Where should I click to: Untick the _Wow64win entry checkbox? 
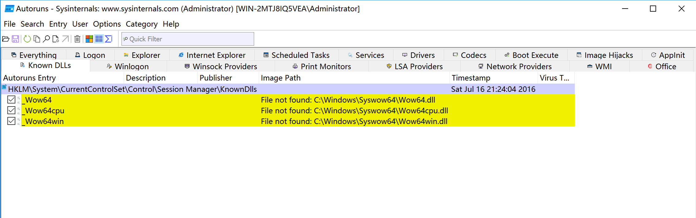tap(11, 121)
